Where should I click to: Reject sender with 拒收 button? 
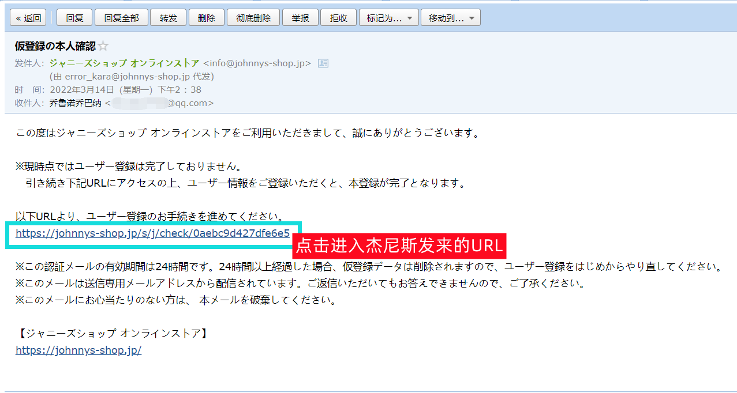(339, 18)
